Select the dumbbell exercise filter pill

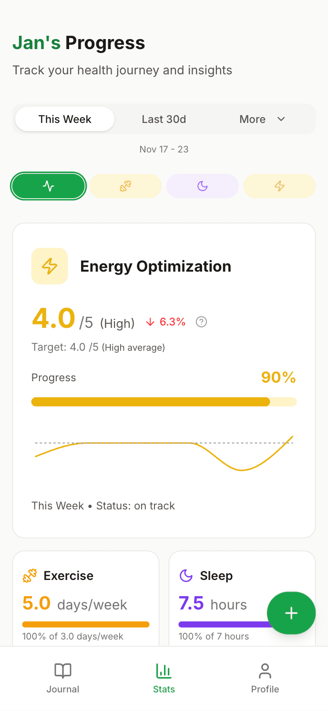(x=125, y=186)
